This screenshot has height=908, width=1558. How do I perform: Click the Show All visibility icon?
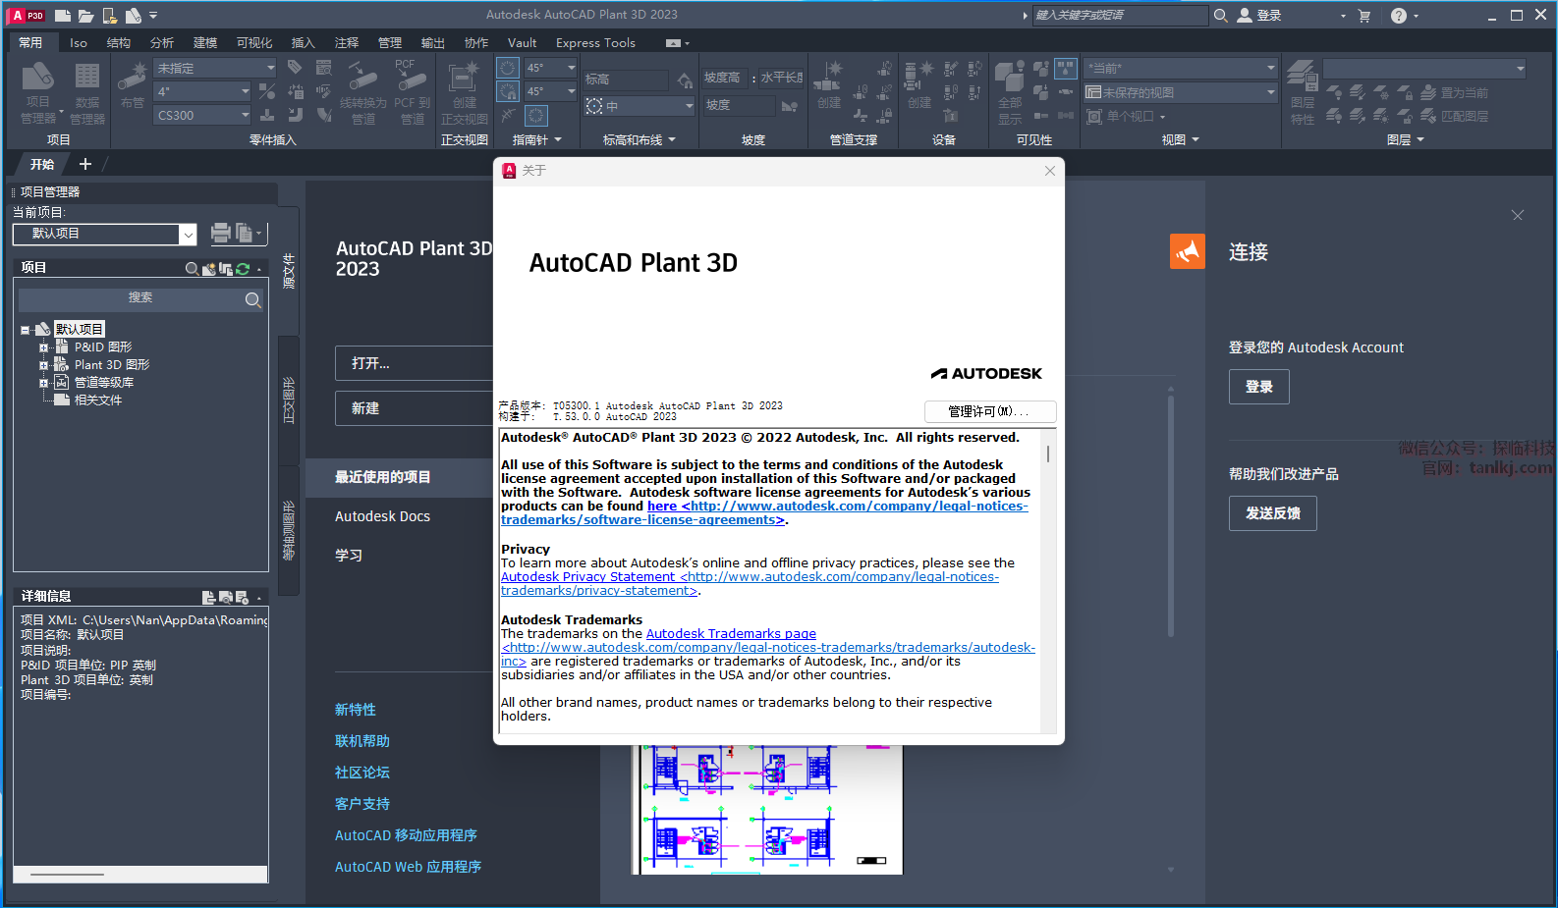click(x=1010, y=93)
